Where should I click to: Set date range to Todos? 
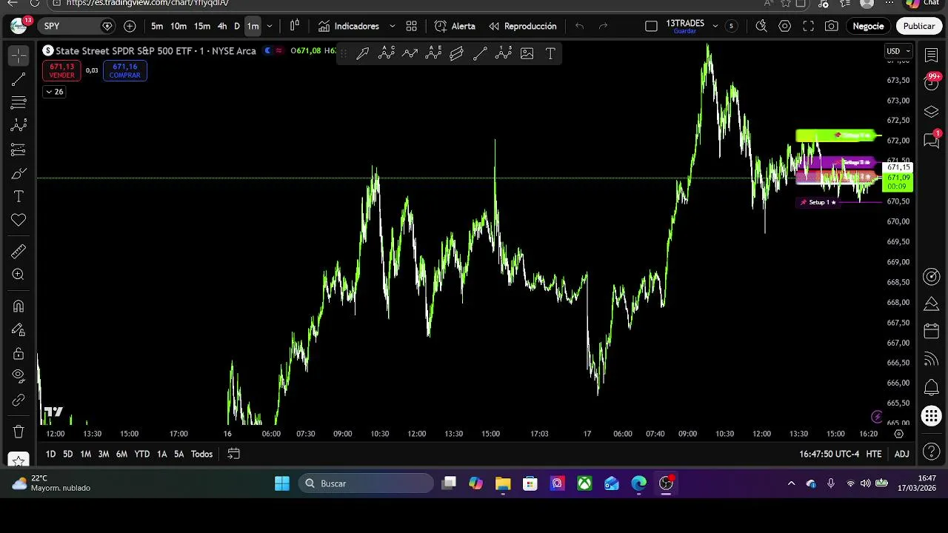tap(201, 454)
